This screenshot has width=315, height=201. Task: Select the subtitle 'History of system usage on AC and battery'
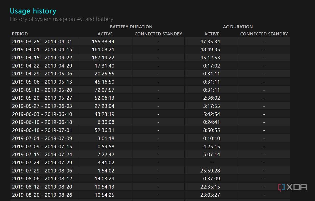pos(62,19)
